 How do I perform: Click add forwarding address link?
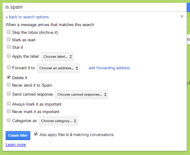109,68
